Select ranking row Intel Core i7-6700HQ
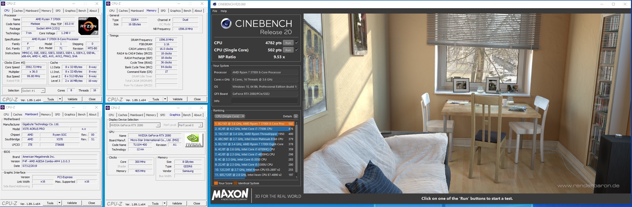The image size is (632, 207). [x=254, y=149]
